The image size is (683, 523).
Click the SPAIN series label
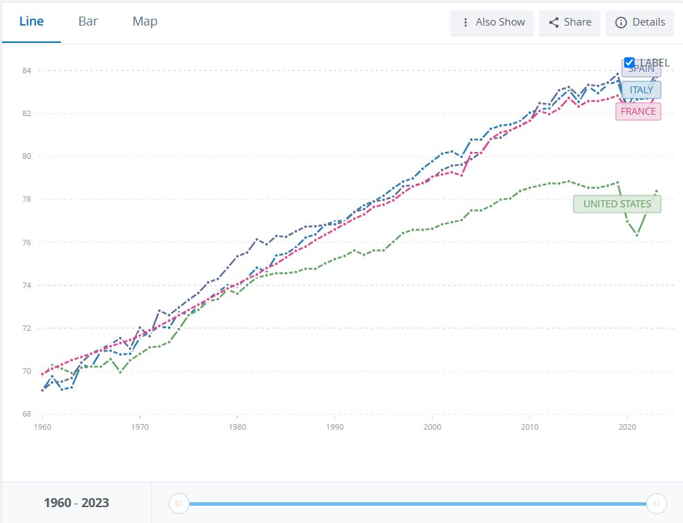641,70
